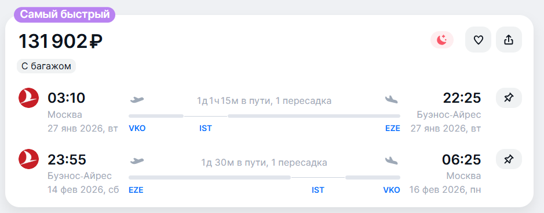This screenshot has height=213, width=544.
Task: Click the heart icon to save ticket
Action: click(x=478, y=40)
